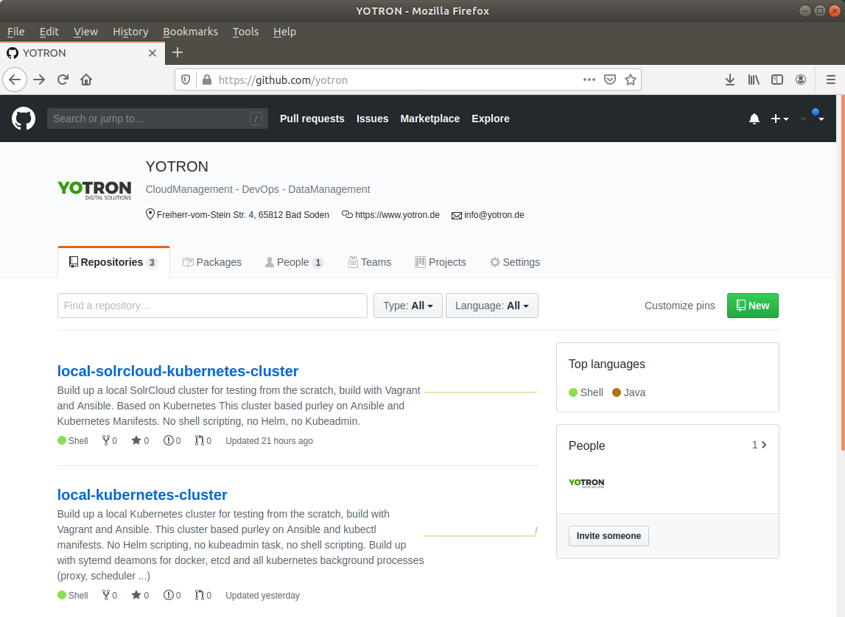This screenshot has width=845, height=617.
Task: Open the page actions three-dot menu
Action: (589, 80)
